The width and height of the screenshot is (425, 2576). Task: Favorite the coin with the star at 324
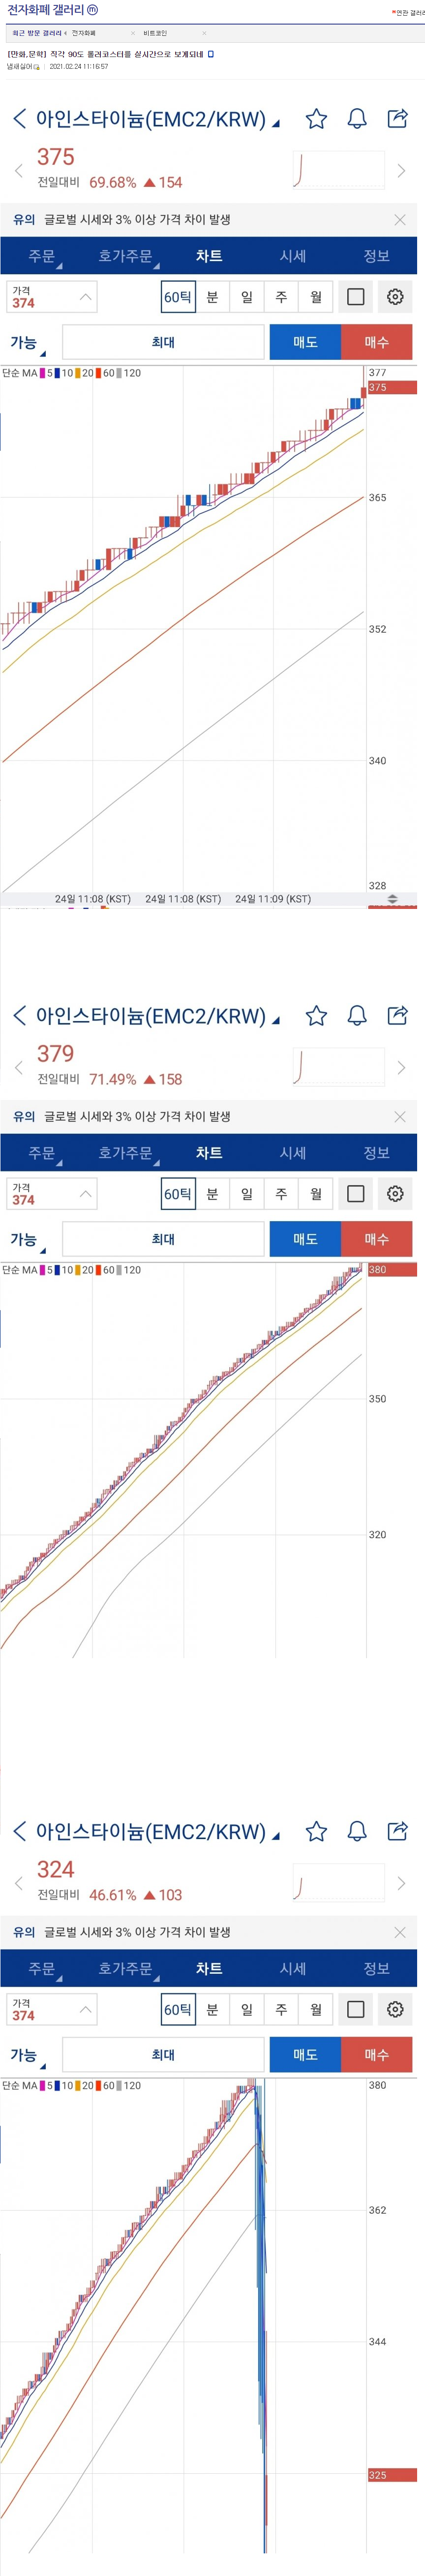pyautogui.click(x=316, y=1832)
